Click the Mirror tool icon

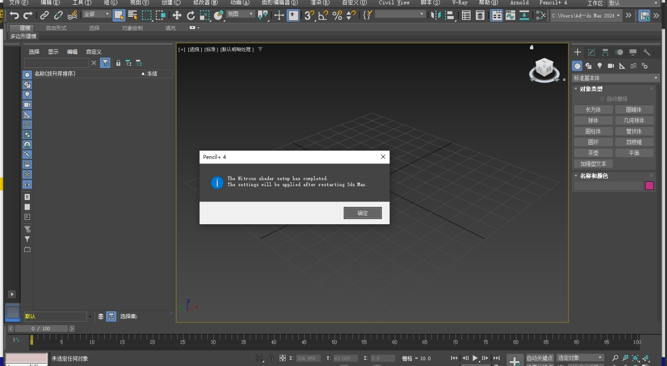click(x=436, y=15)
